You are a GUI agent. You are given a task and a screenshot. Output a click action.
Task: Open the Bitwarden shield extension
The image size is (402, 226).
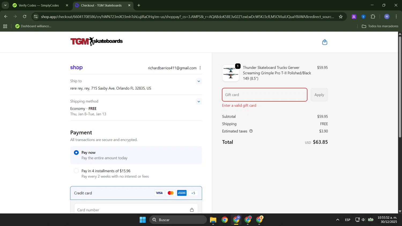[363, 17]
